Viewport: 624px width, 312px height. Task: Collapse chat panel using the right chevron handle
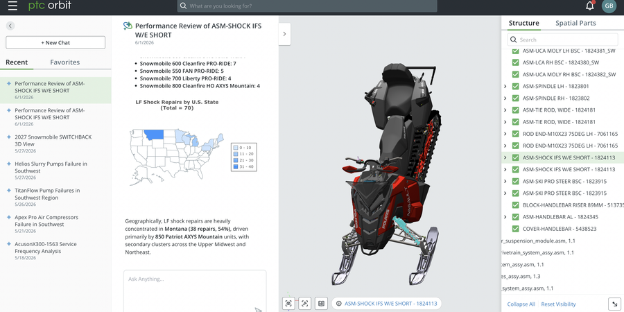[x=284, y=34]
